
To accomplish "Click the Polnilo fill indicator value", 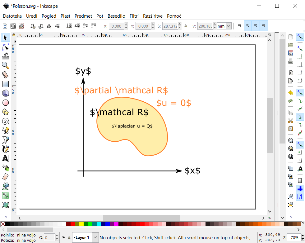I will pyautogui.click(x=26, y=235).
